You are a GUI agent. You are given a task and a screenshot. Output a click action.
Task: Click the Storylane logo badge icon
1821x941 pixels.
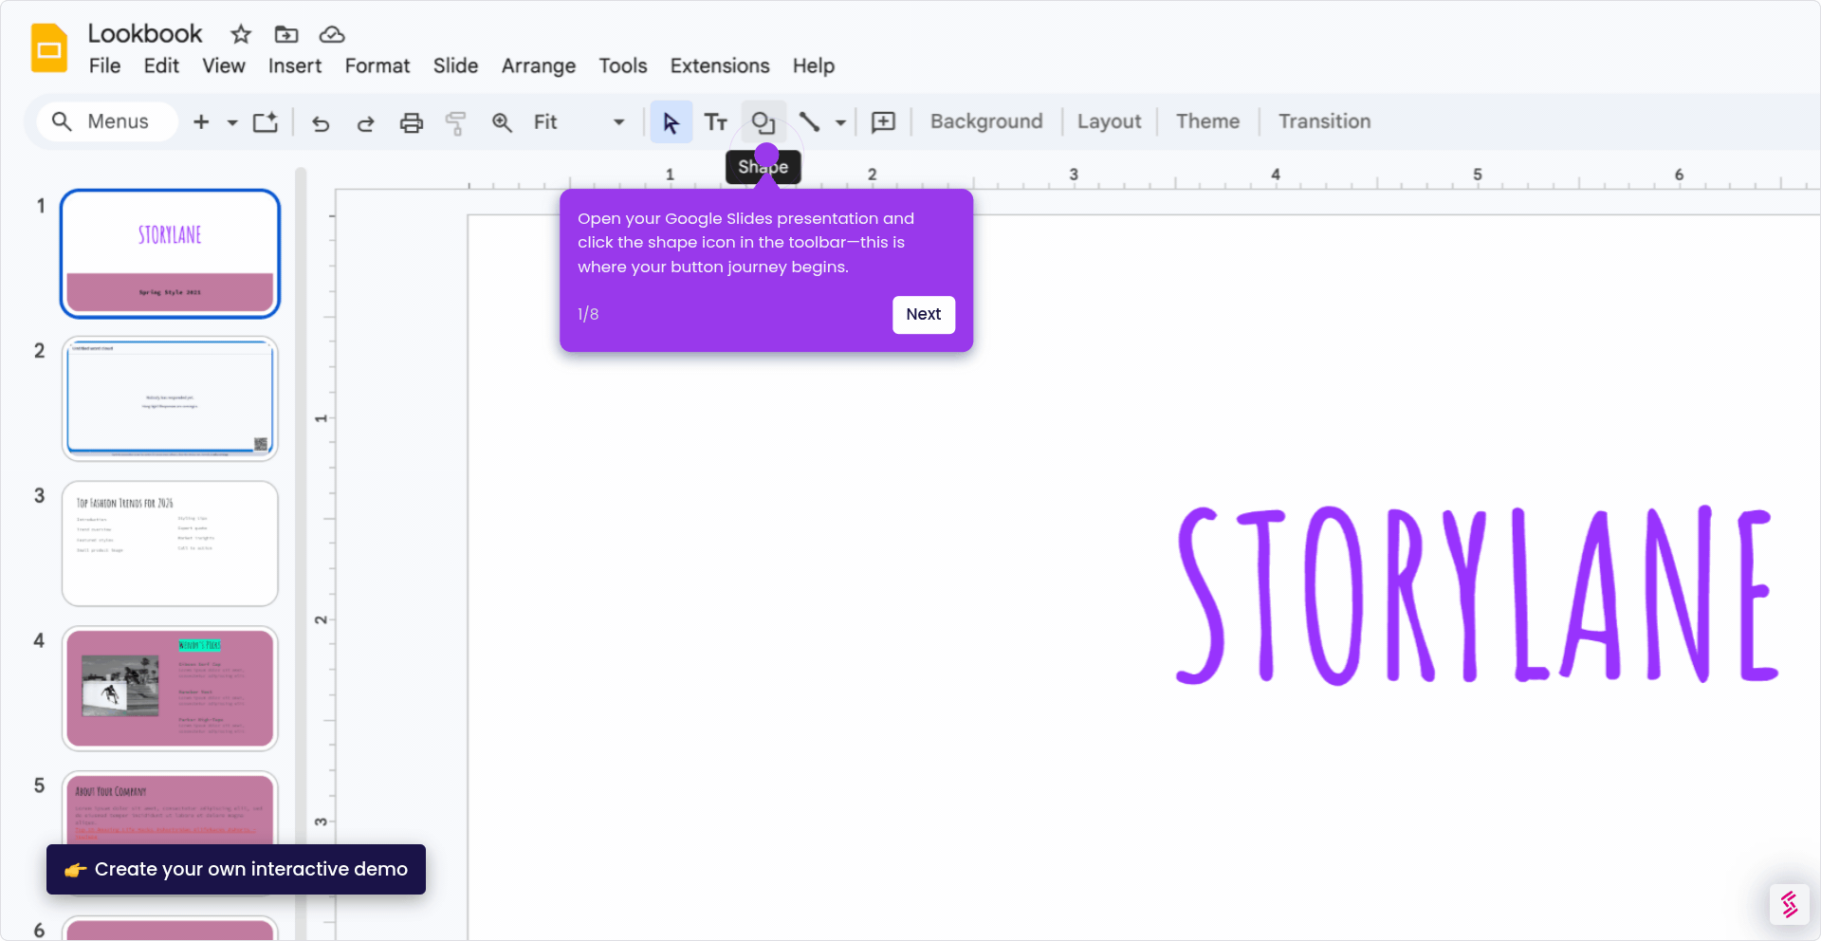click(1790, 904)
